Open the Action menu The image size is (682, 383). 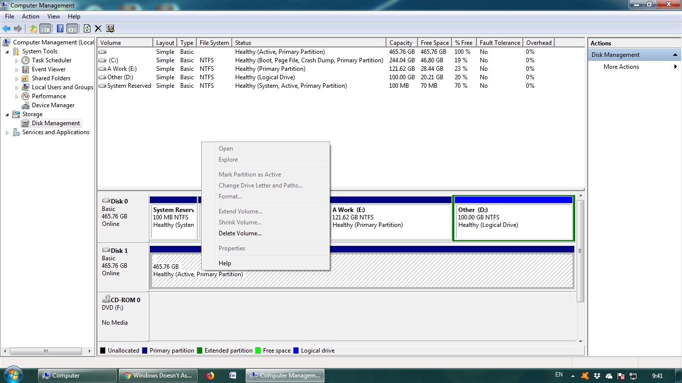click(30, 16)
